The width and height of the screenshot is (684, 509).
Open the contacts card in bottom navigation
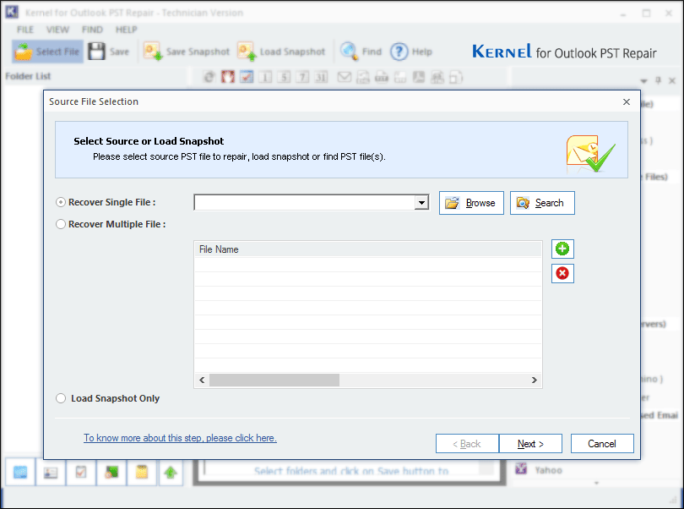(51, 472)
